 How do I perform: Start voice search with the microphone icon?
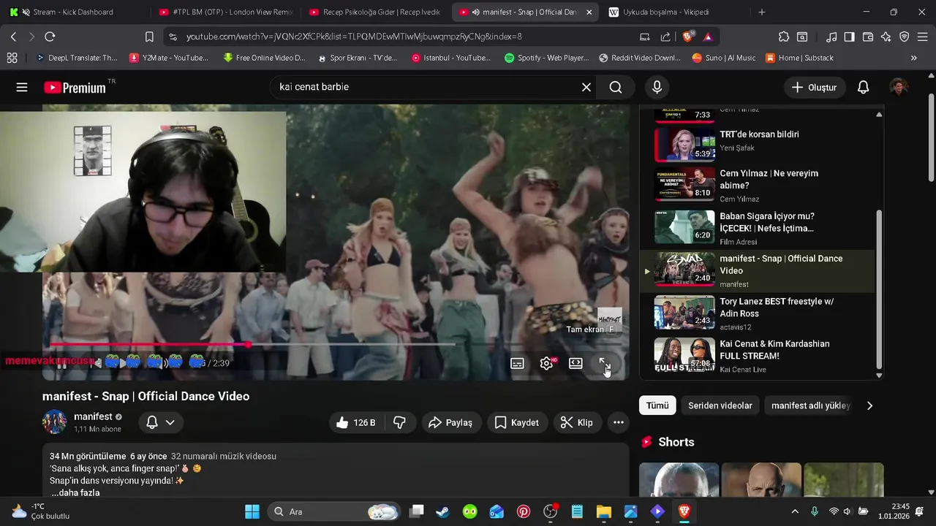(x=657, y=88)
